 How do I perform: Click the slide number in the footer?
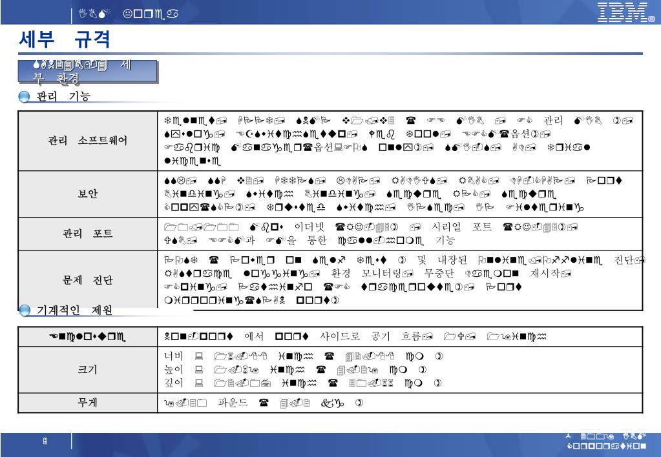pos(45,441)
